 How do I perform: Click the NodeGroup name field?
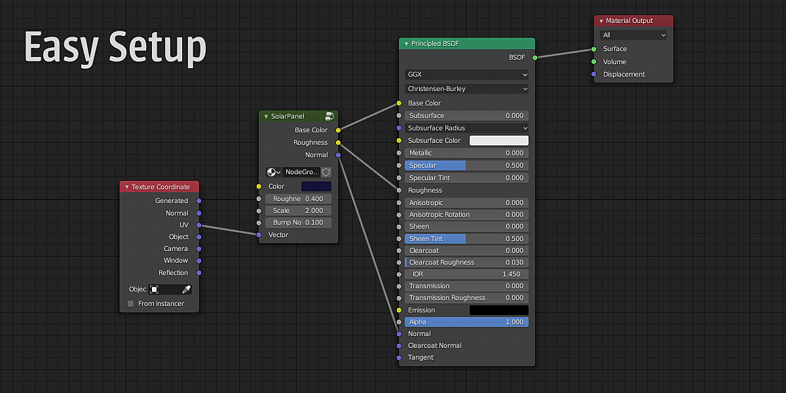tap(301, 172)
